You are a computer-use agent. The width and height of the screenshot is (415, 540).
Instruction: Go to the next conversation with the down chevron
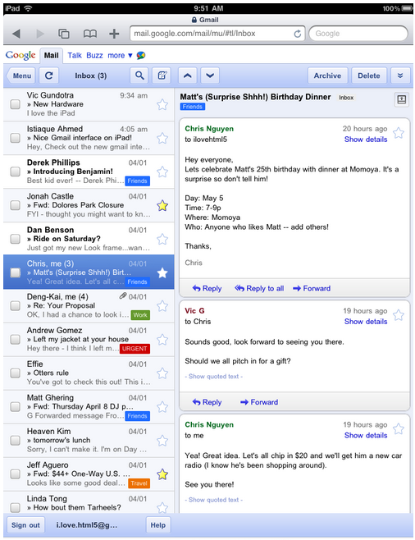(x=210, y=76)
